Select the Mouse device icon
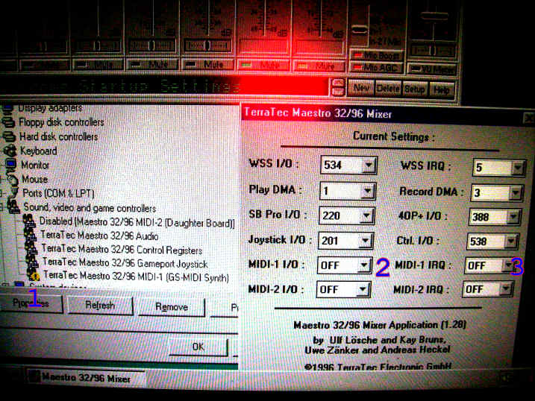Screen dimensions: 535x401 10,180
